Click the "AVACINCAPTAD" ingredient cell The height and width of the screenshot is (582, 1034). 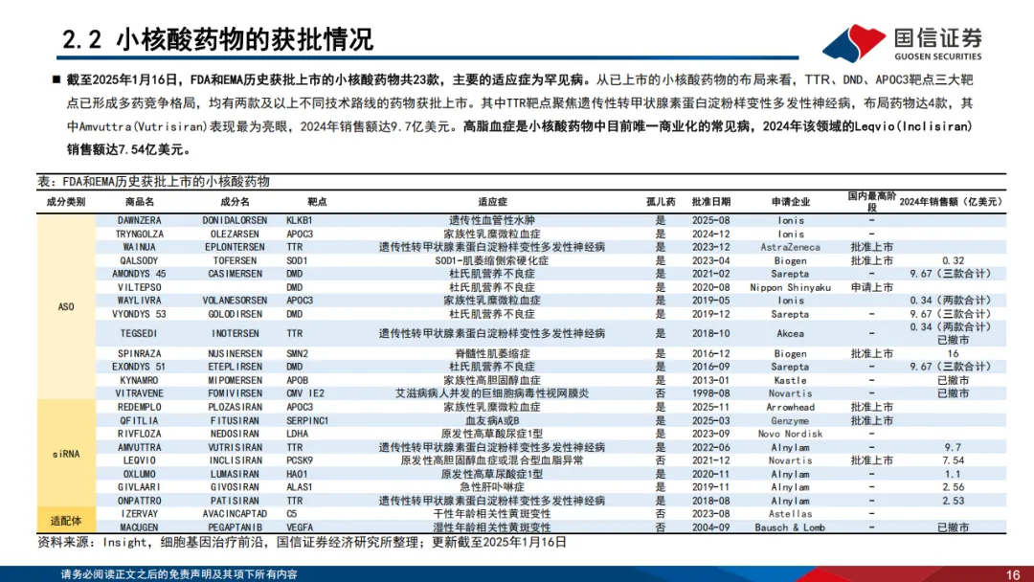pyautogui.click(x=235, y=514)
